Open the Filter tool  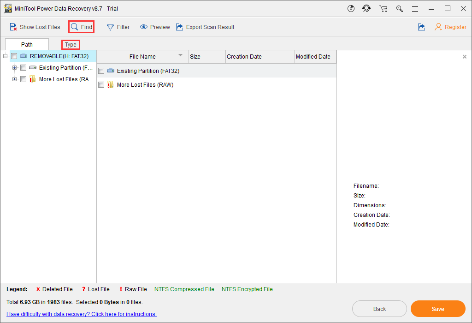(x=118, y=27)
